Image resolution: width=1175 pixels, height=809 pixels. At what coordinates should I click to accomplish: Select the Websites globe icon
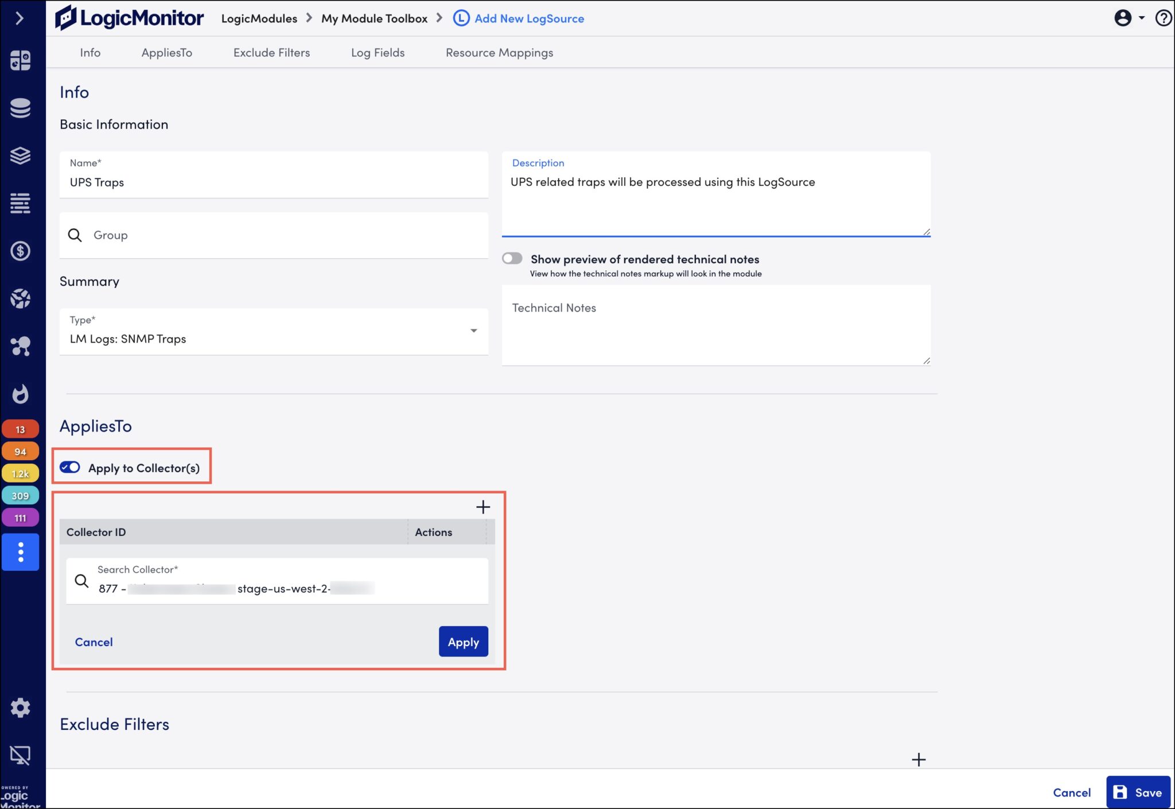tap(21, 298)
